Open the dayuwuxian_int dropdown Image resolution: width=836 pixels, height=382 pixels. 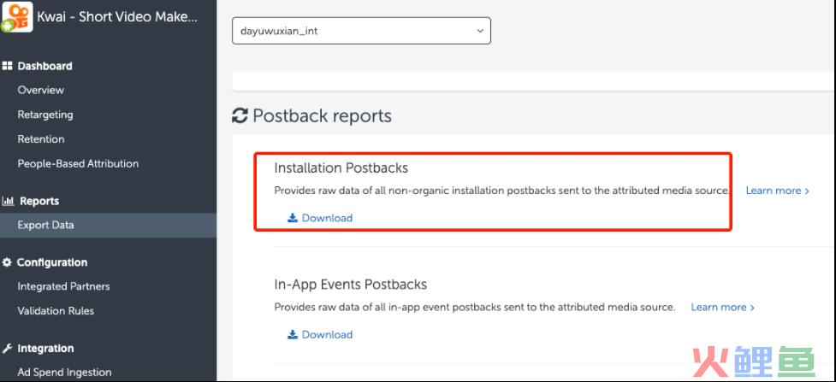361,31
